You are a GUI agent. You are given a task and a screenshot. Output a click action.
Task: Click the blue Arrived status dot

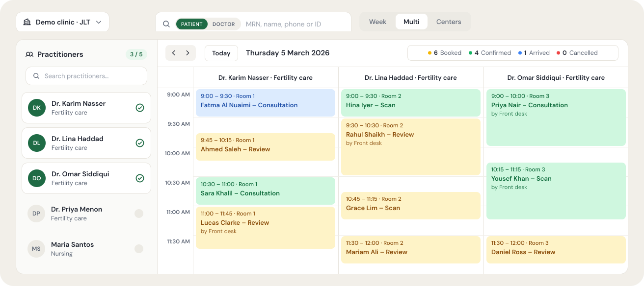[520, 53]
